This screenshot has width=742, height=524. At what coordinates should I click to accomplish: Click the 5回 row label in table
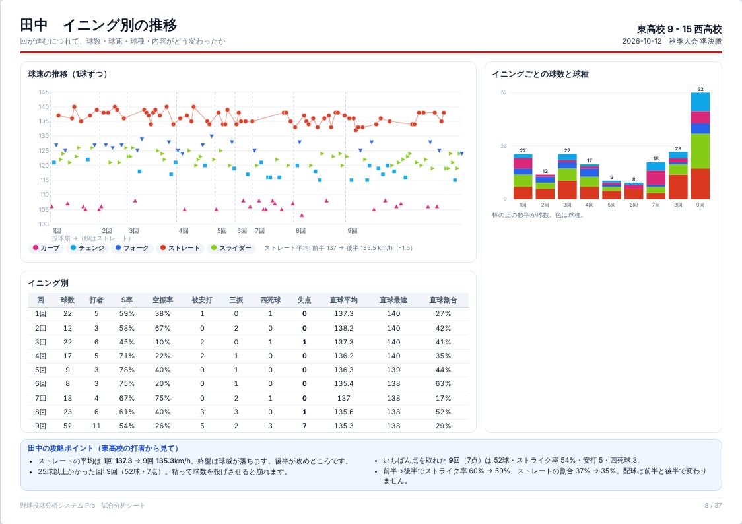(41, 370)
